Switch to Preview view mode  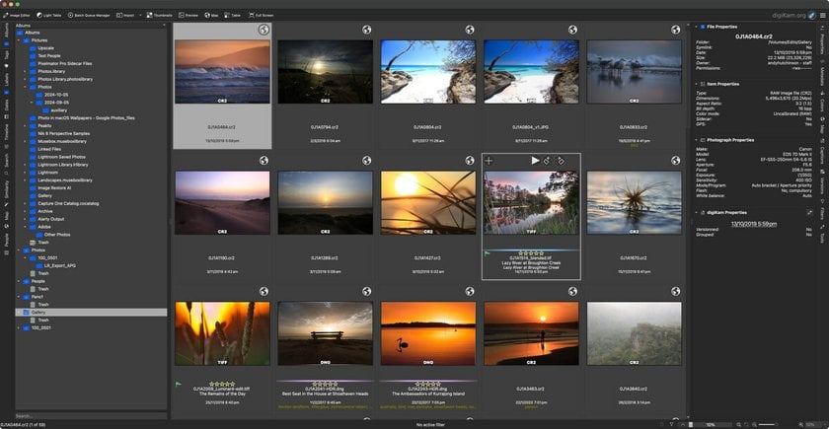coord(188,16)
